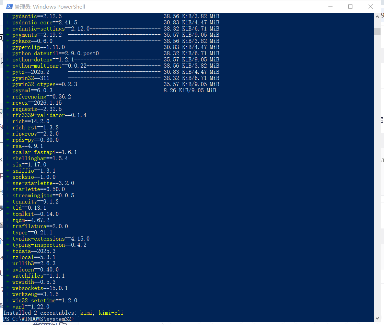This screenshot has width=384, height=325.
Task: Click the line 'tomlkit==0.14.0'
Action: coord(35,214)
